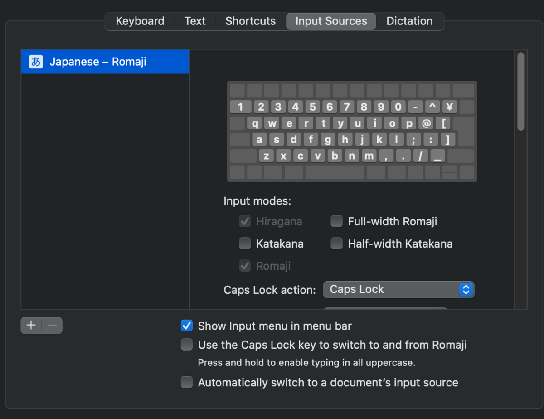Open the Dictation tab

click(409, 21)
